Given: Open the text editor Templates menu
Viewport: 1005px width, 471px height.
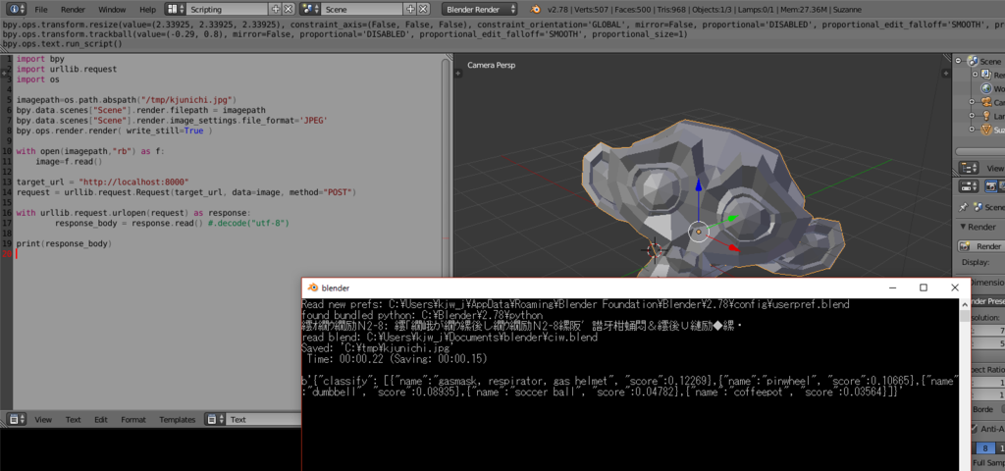Looking at the screenshot, I should coord(177,420).
